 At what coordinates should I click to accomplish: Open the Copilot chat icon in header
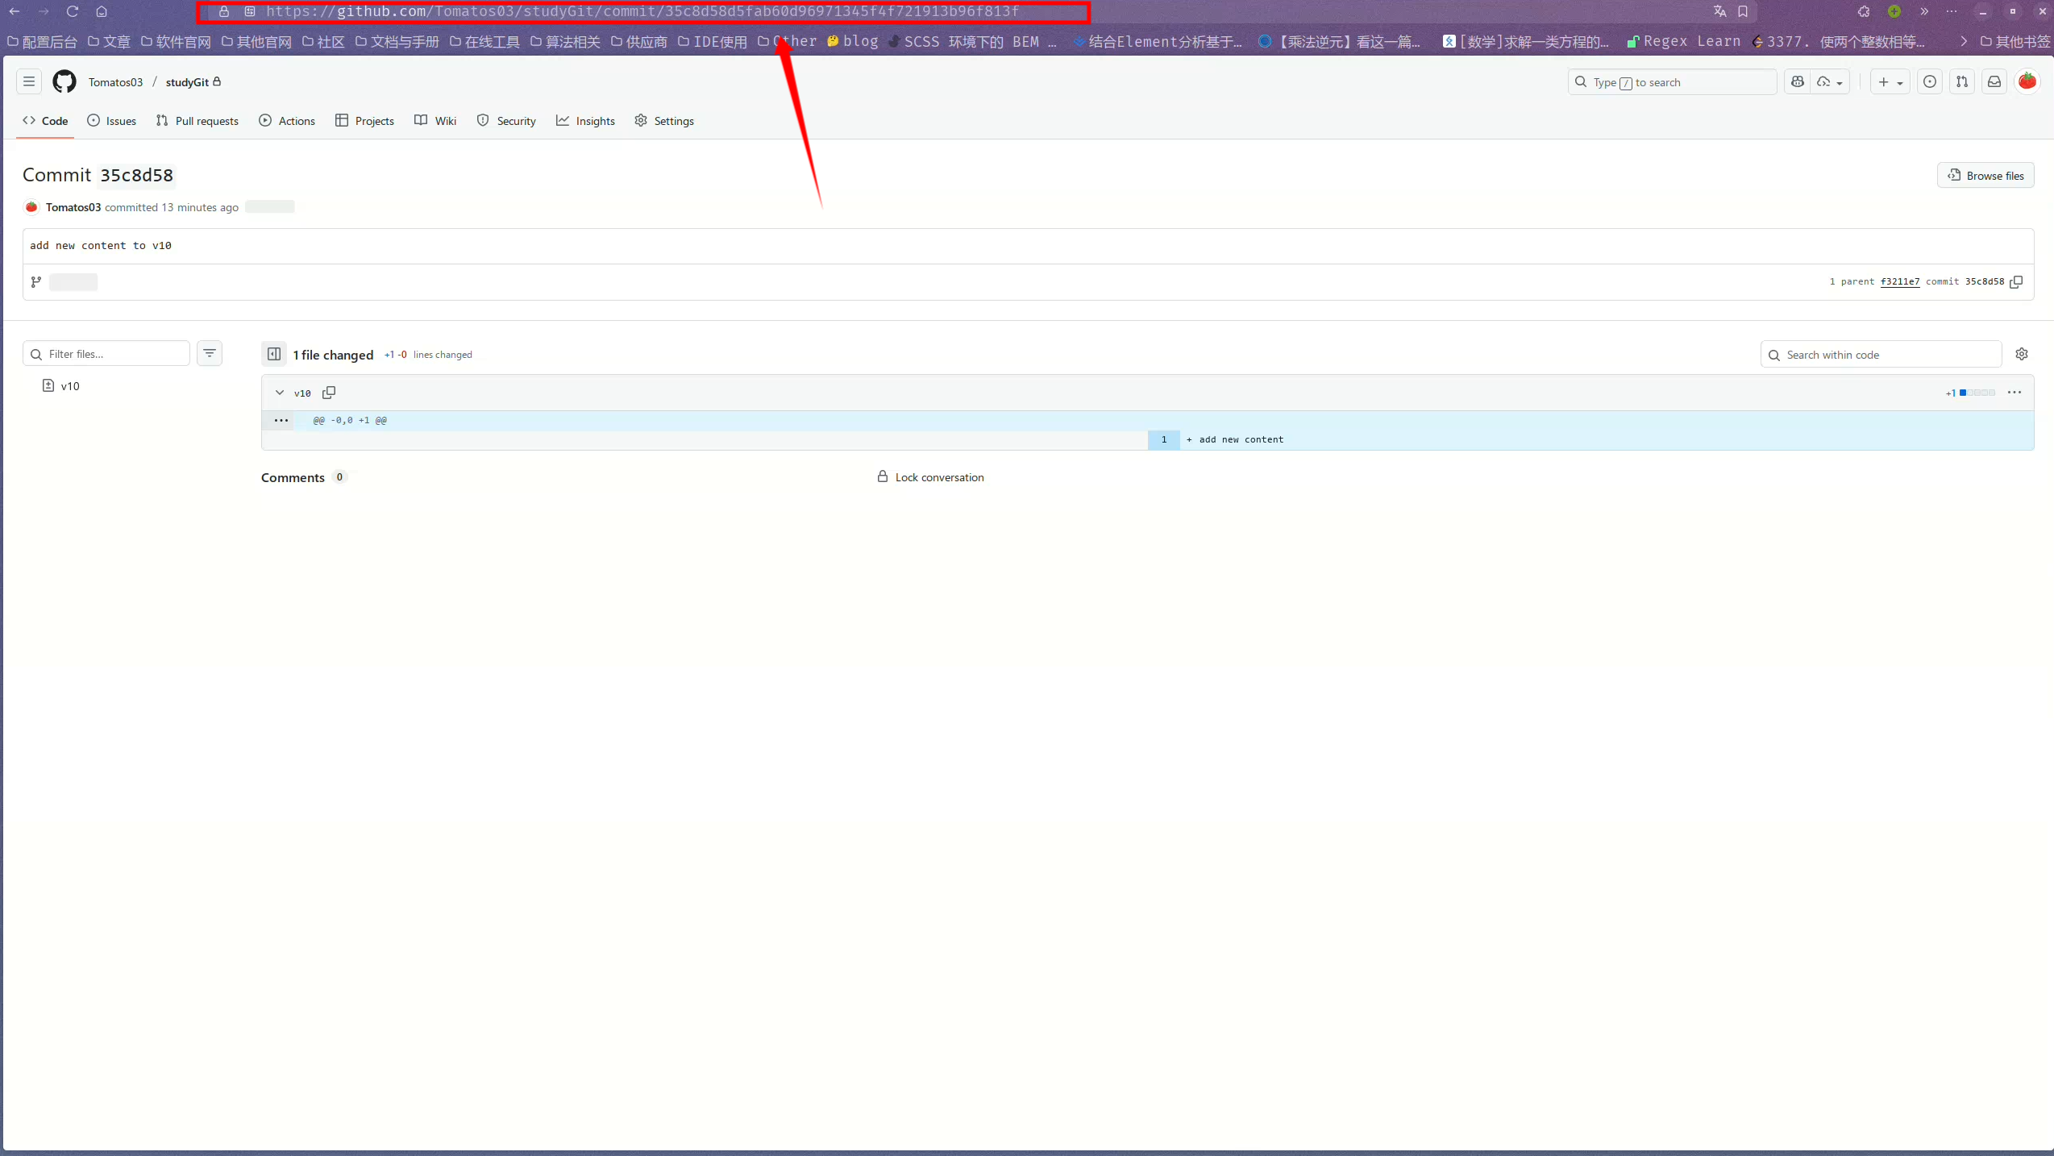pyautogui.click(x=1797, y=81)
